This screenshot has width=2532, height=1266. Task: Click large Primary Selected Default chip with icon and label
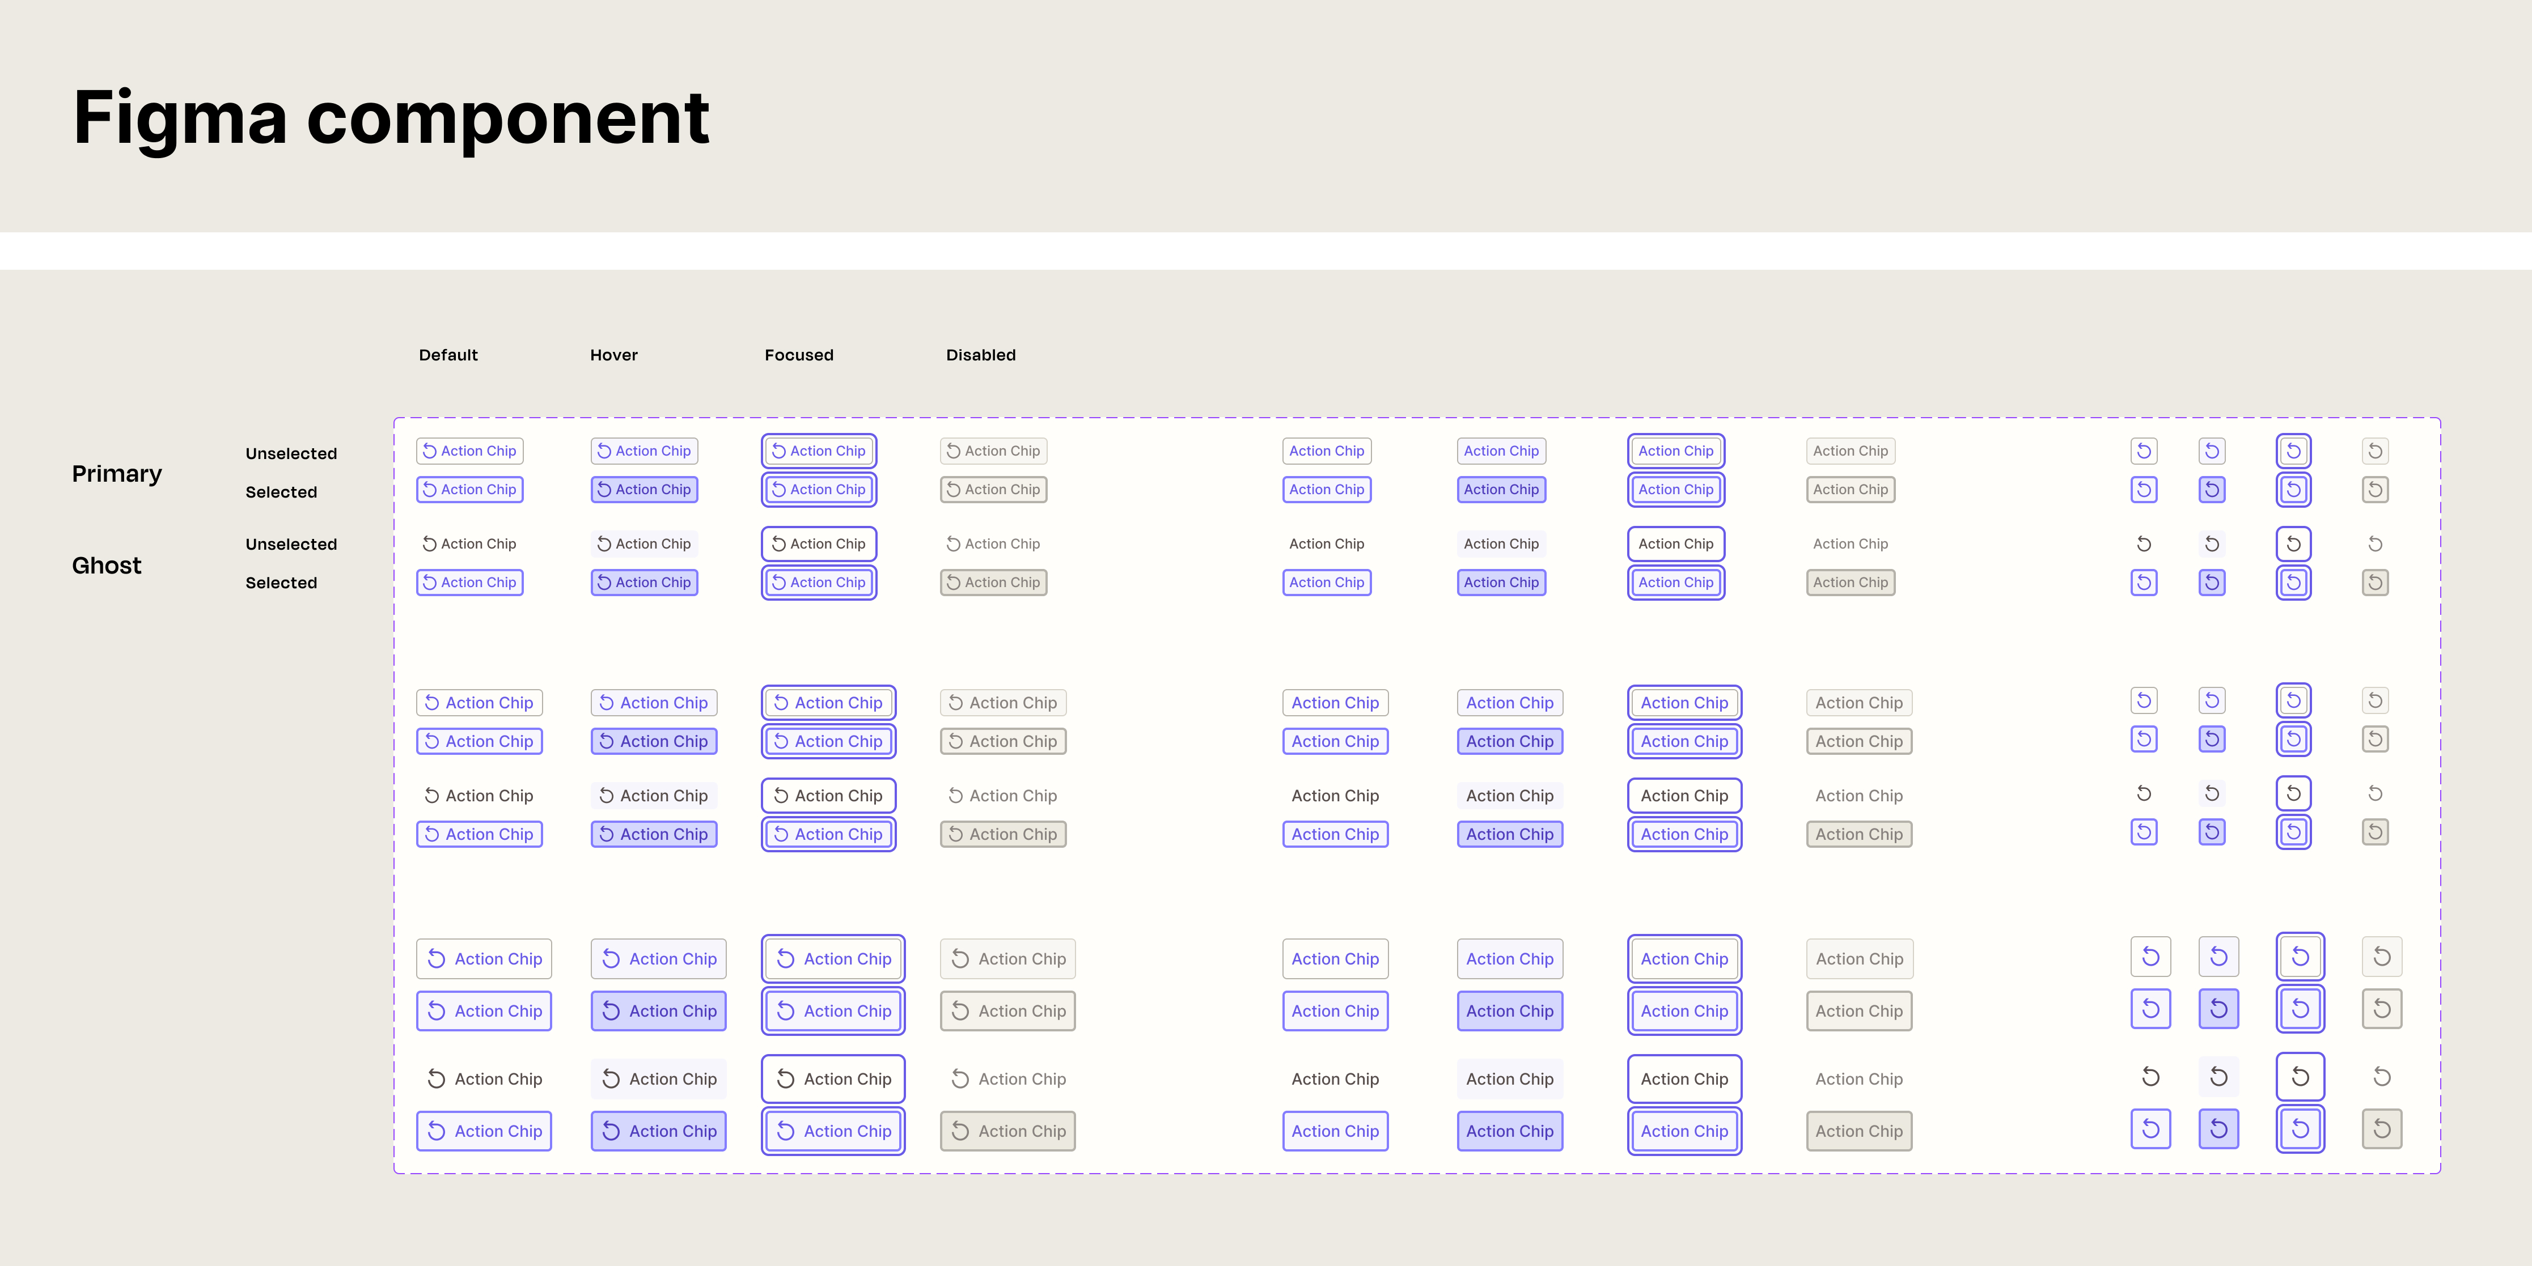[485, 1010]
